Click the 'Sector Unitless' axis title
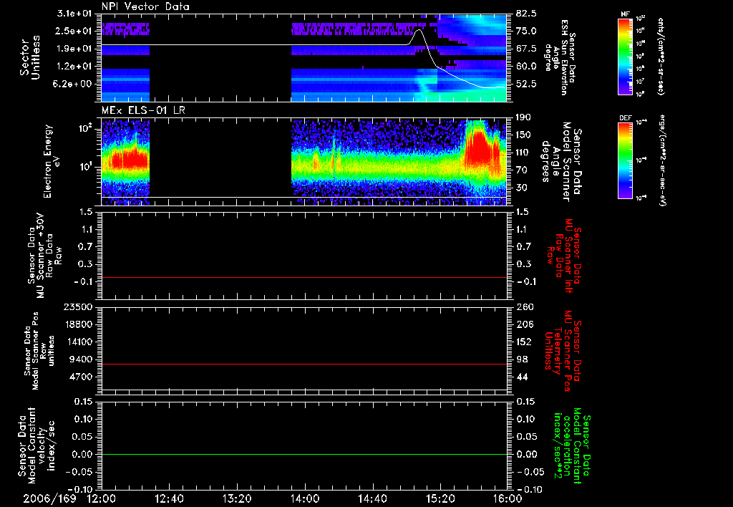 tap(29, 57)
